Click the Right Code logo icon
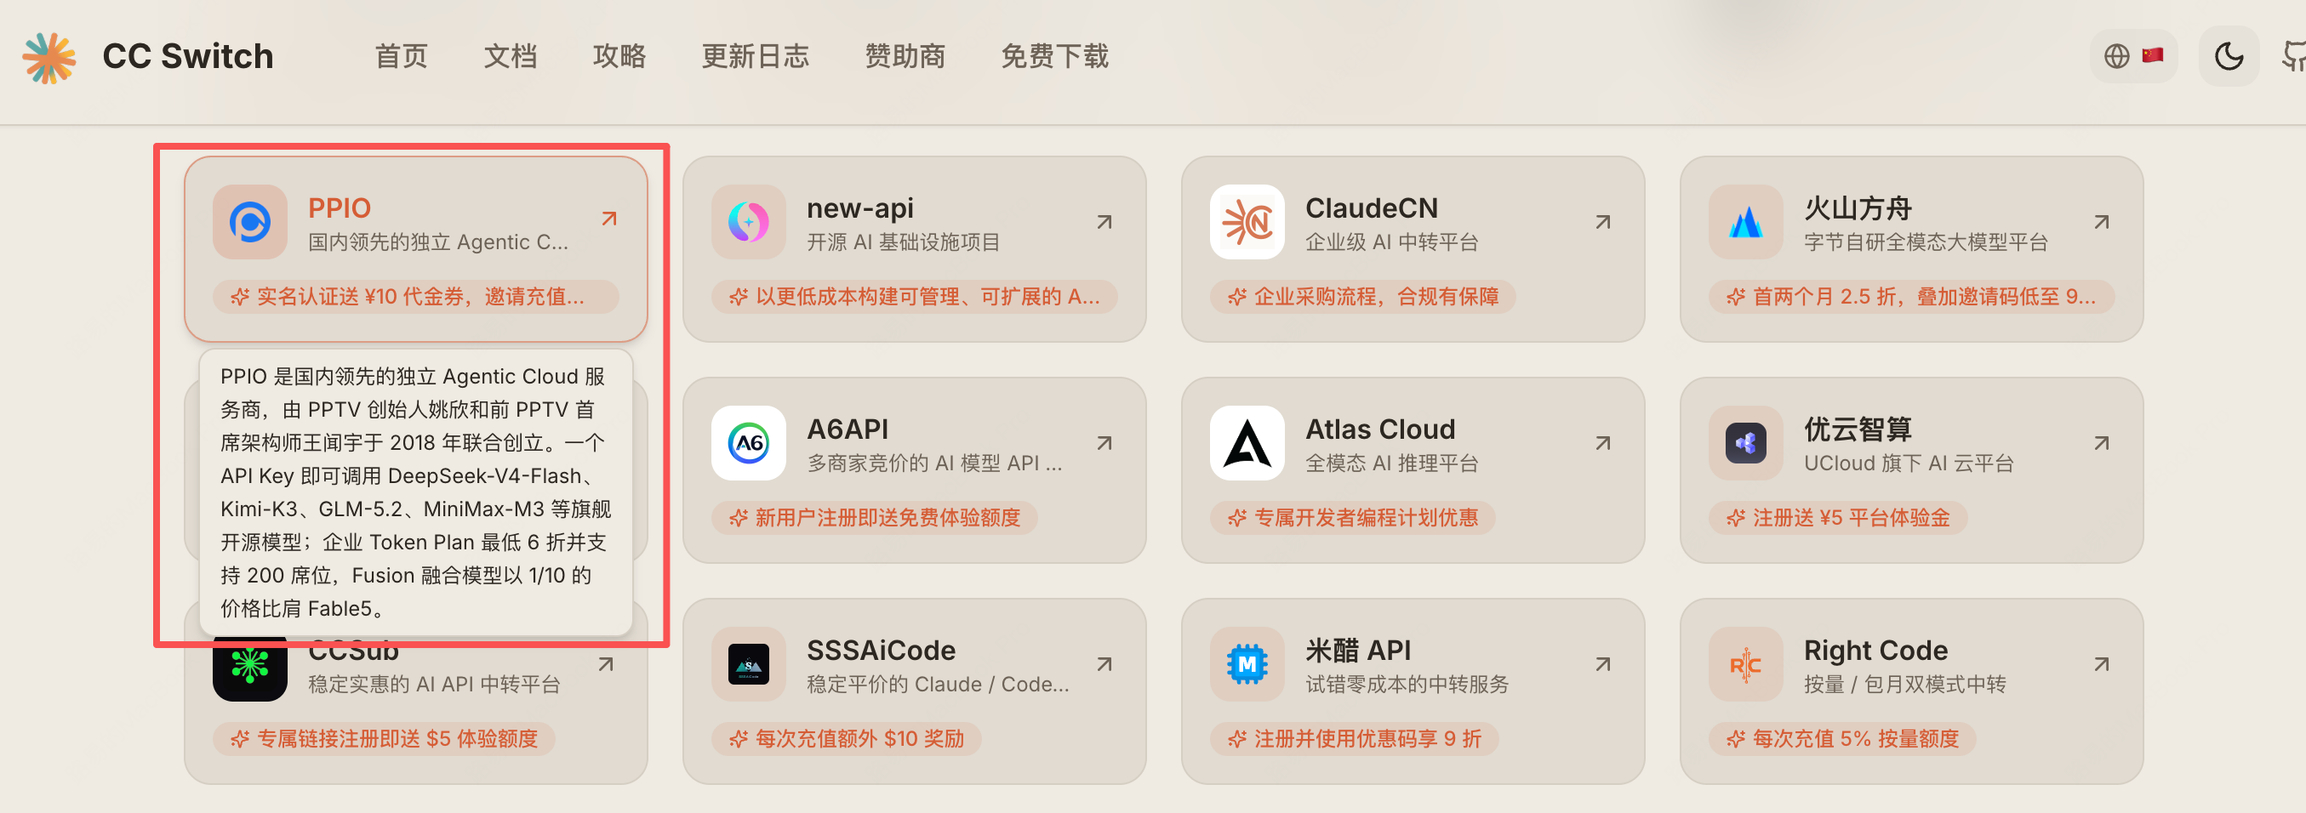Viewport: 2306px width, 813px height. [x=1745, y=664]
